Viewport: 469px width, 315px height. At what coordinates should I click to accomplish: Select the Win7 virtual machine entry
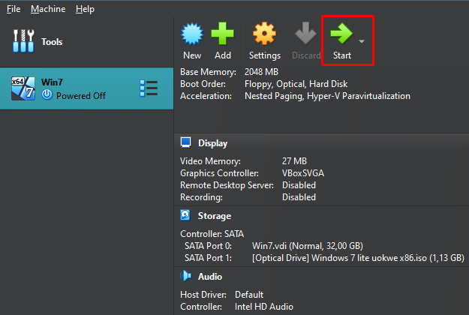pyautogui.click(x=87, y=88)
